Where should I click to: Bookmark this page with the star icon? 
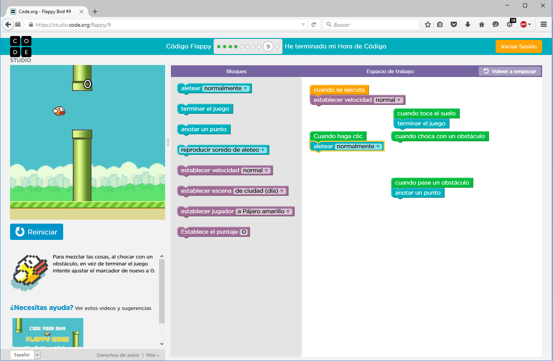pos(427,24)
